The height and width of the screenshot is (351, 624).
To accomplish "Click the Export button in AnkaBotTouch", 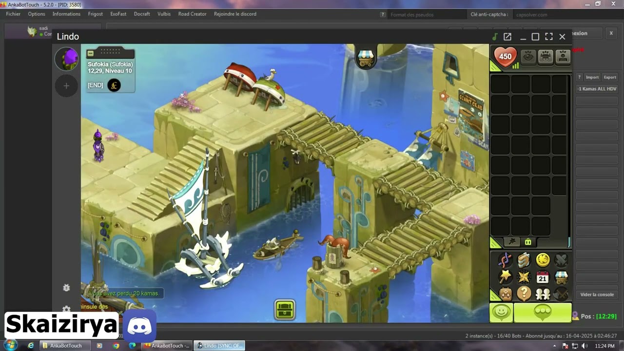I will click(610, 77).
